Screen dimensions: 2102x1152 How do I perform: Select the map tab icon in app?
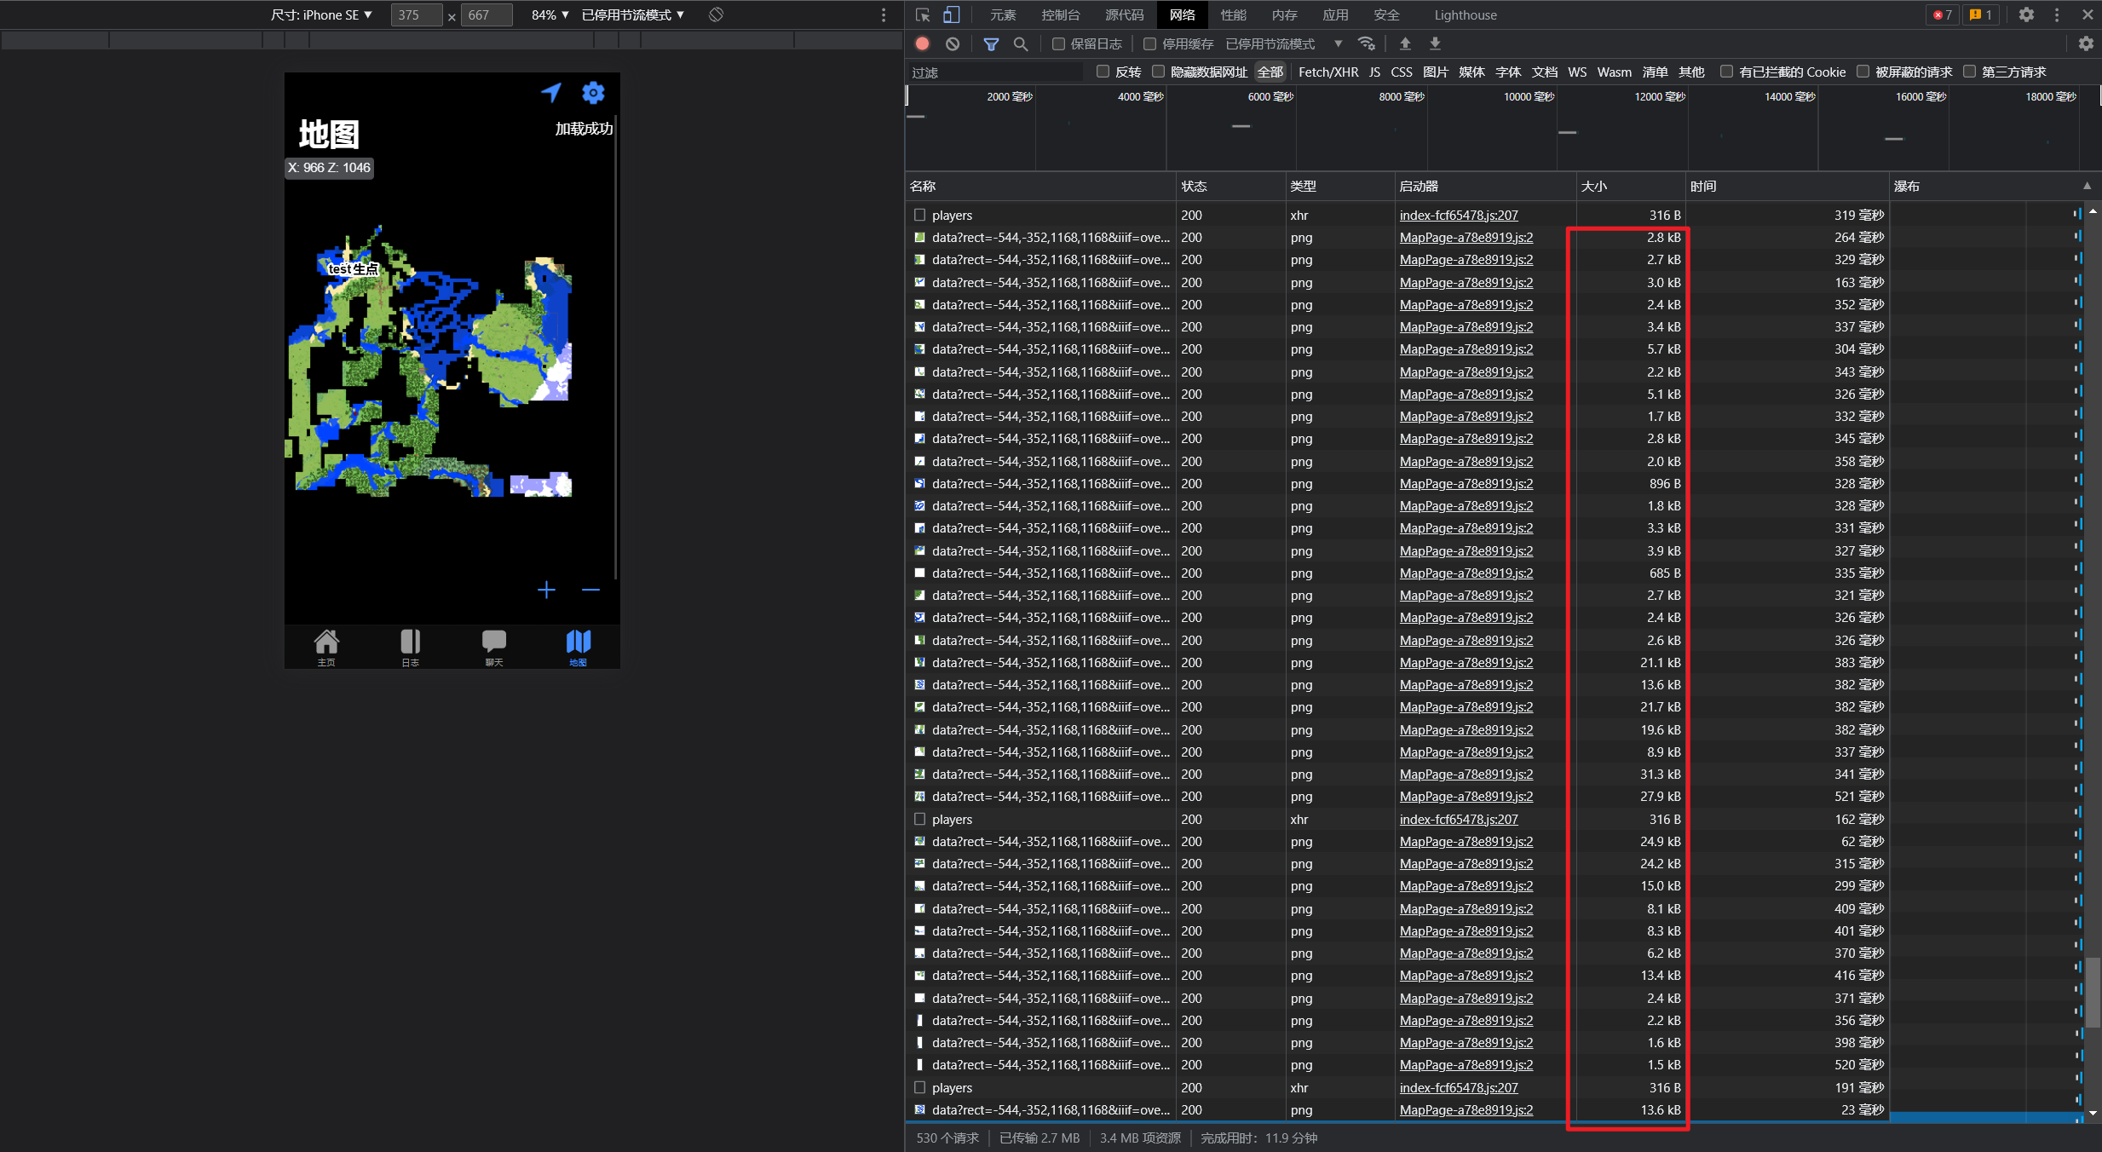(x=579, y=648)
